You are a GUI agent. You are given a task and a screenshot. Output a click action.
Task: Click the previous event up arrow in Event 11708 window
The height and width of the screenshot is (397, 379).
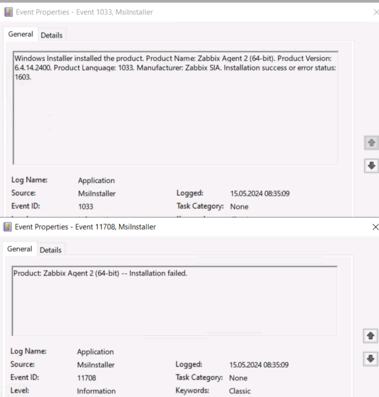click(371, 336)
